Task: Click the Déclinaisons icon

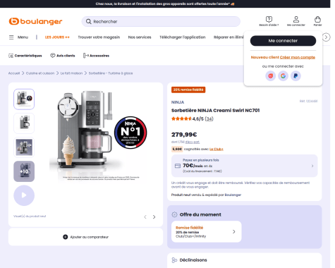Action: (x=174, y=260)
